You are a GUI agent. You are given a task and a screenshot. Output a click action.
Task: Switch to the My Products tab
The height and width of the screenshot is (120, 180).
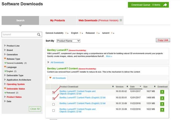tap(57, 20)
